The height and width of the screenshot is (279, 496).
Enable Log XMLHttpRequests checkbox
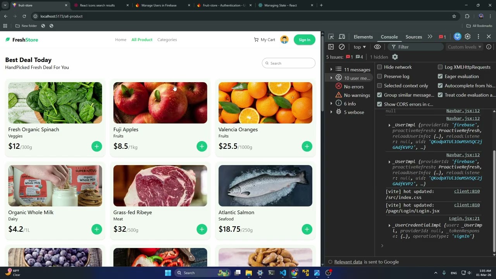pos(440,67)
